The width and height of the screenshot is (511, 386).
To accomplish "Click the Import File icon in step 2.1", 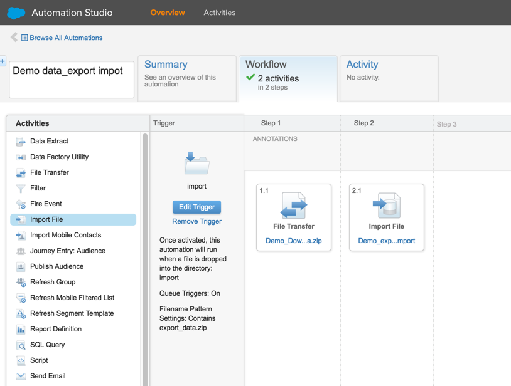I will click(387, 205).
